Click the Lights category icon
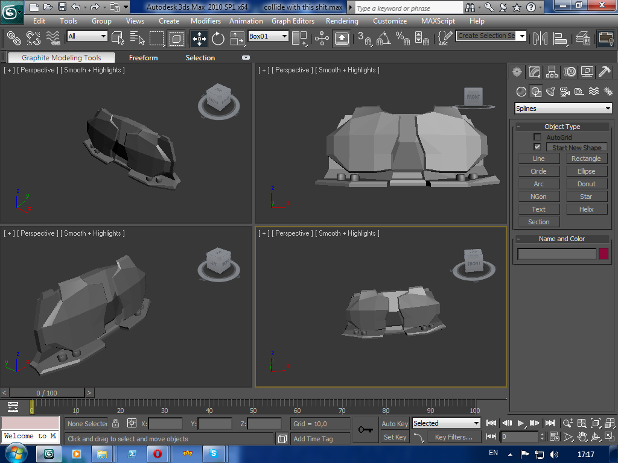The width and height of the screenshot is (618, 463). (x=550, y=92)
